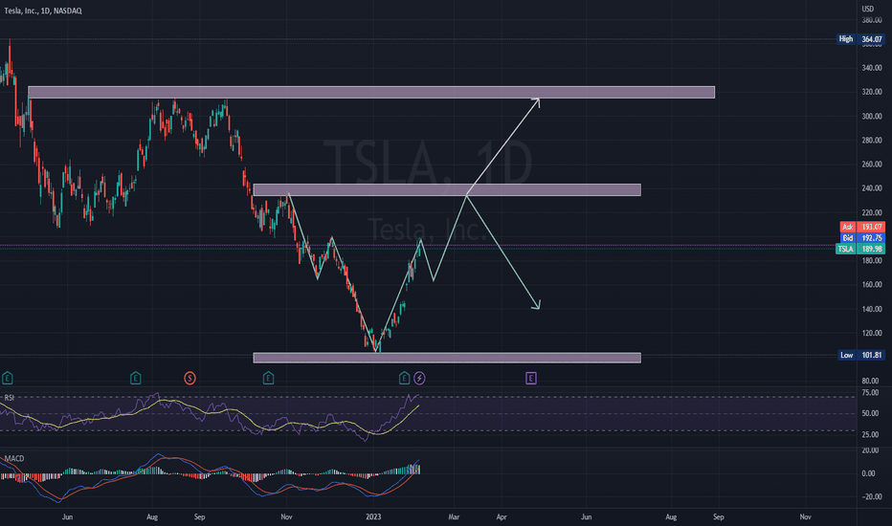Click the Mar label on the time axis
Image resolution: width=892 pixels, height=526 pixels.
coord(454,516)
